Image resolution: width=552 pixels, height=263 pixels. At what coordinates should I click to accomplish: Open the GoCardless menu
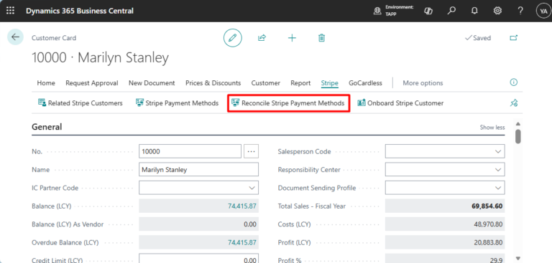tap(365, 83)
